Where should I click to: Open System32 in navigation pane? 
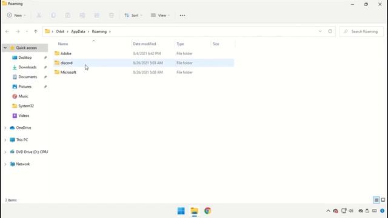26,106
